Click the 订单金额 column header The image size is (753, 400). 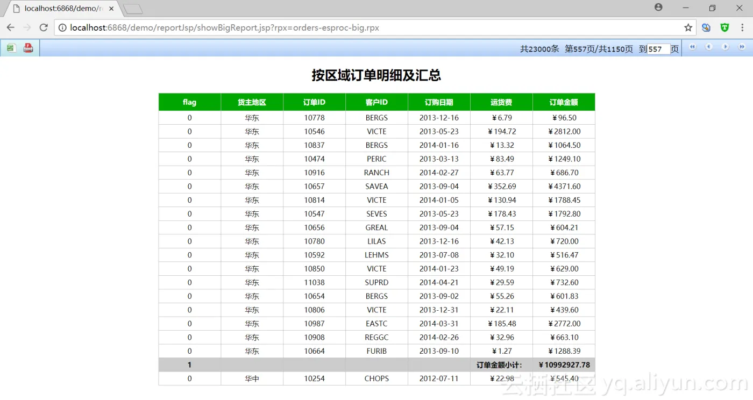564,102
